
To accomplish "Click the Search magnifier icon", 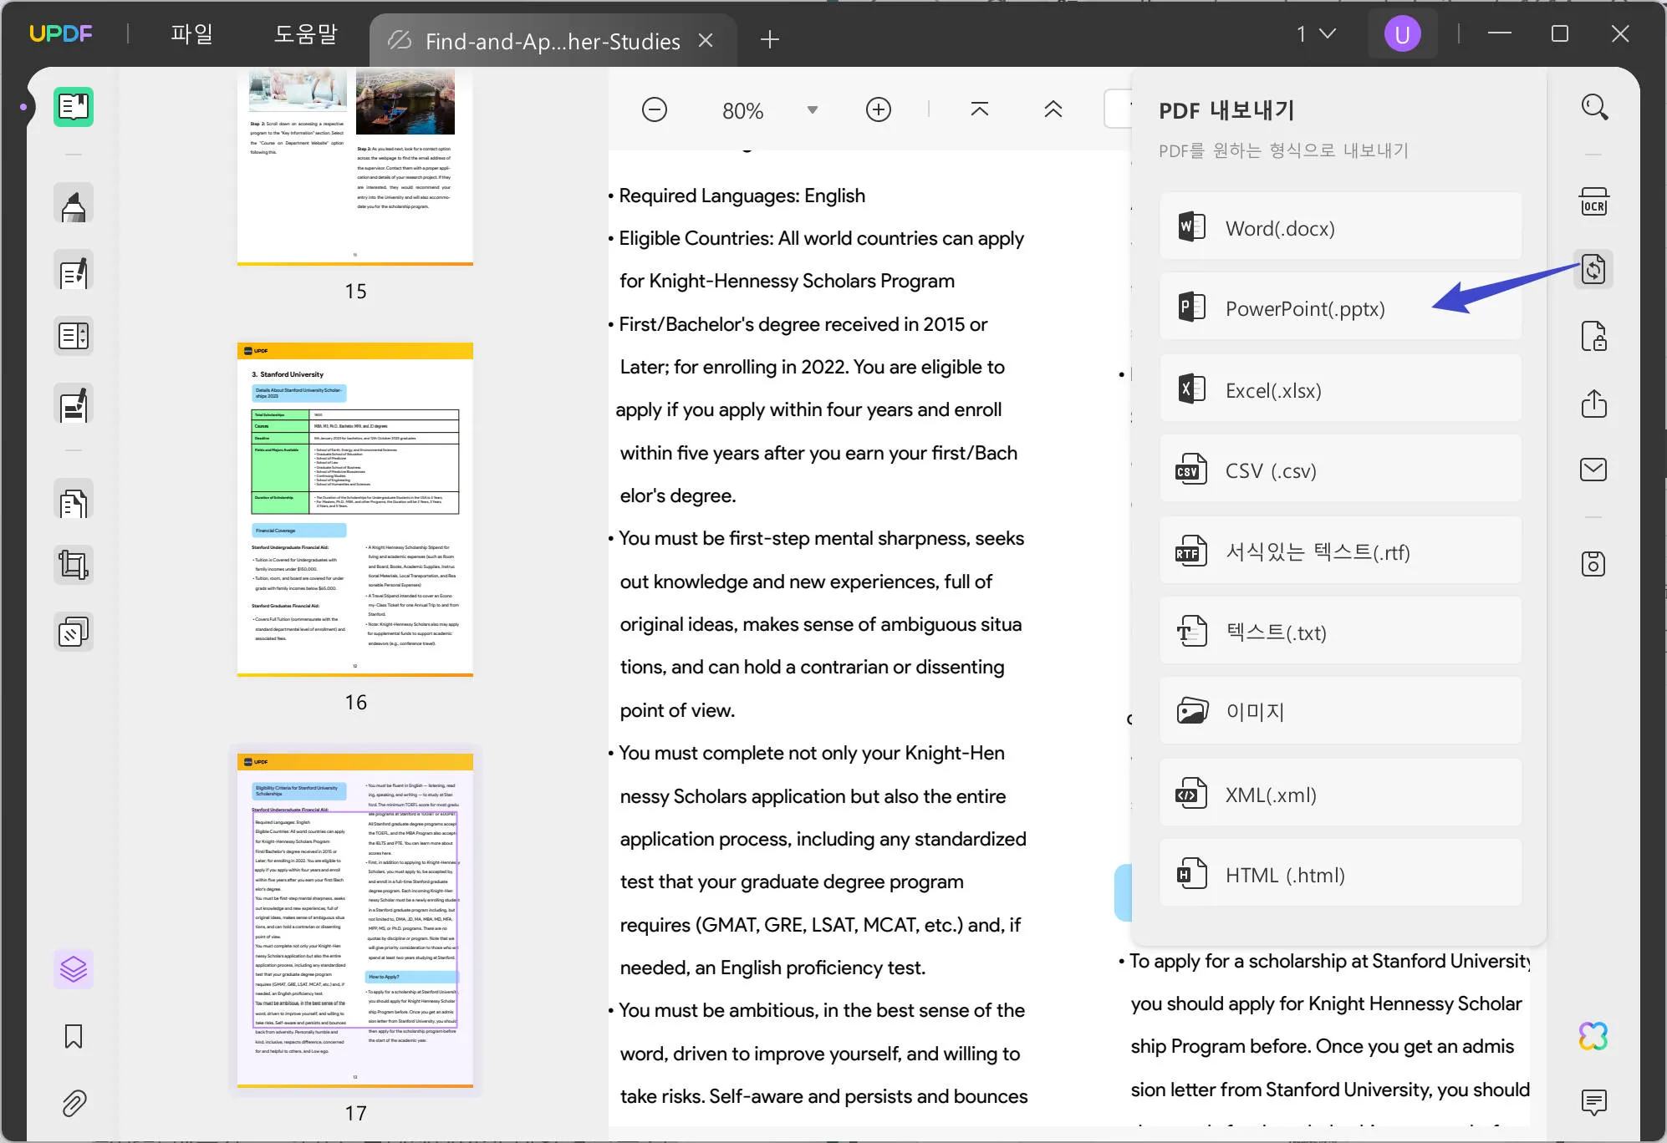I will click(x=1593, y=107).
